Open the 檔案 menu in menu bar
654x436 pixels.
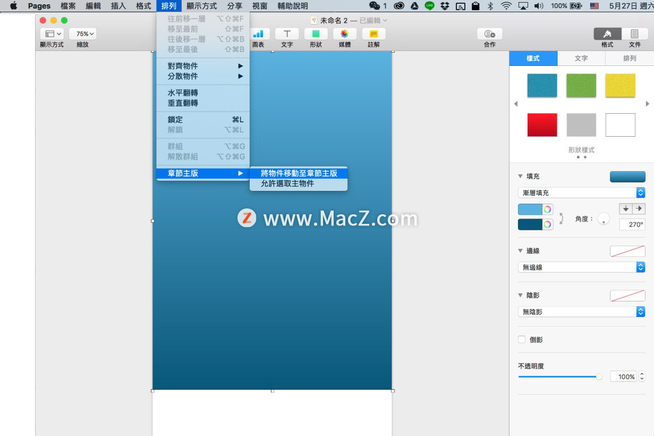(x=68, y=6)
